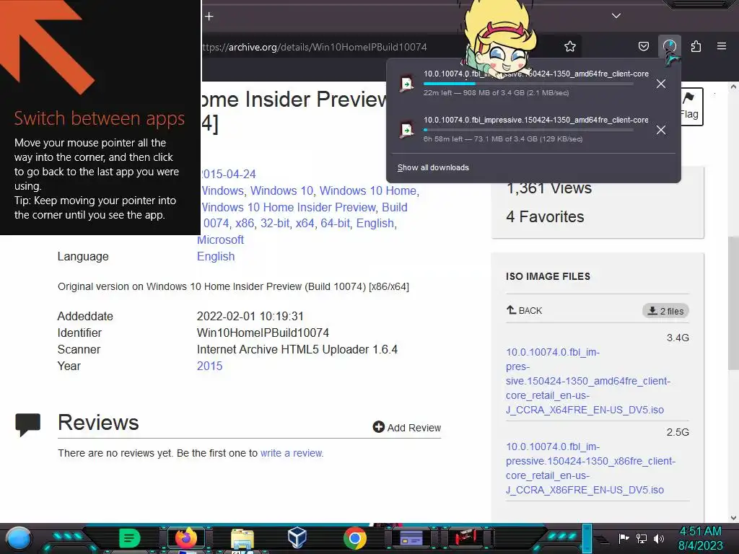Open the English language link

pos(215,256)
